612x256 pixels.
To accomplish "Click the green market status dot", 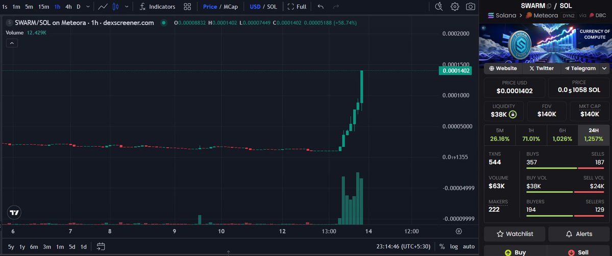I will point(164,23).
